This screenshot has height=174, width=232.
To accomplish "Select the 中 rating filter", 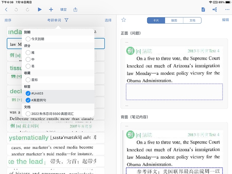I will 58,59.
